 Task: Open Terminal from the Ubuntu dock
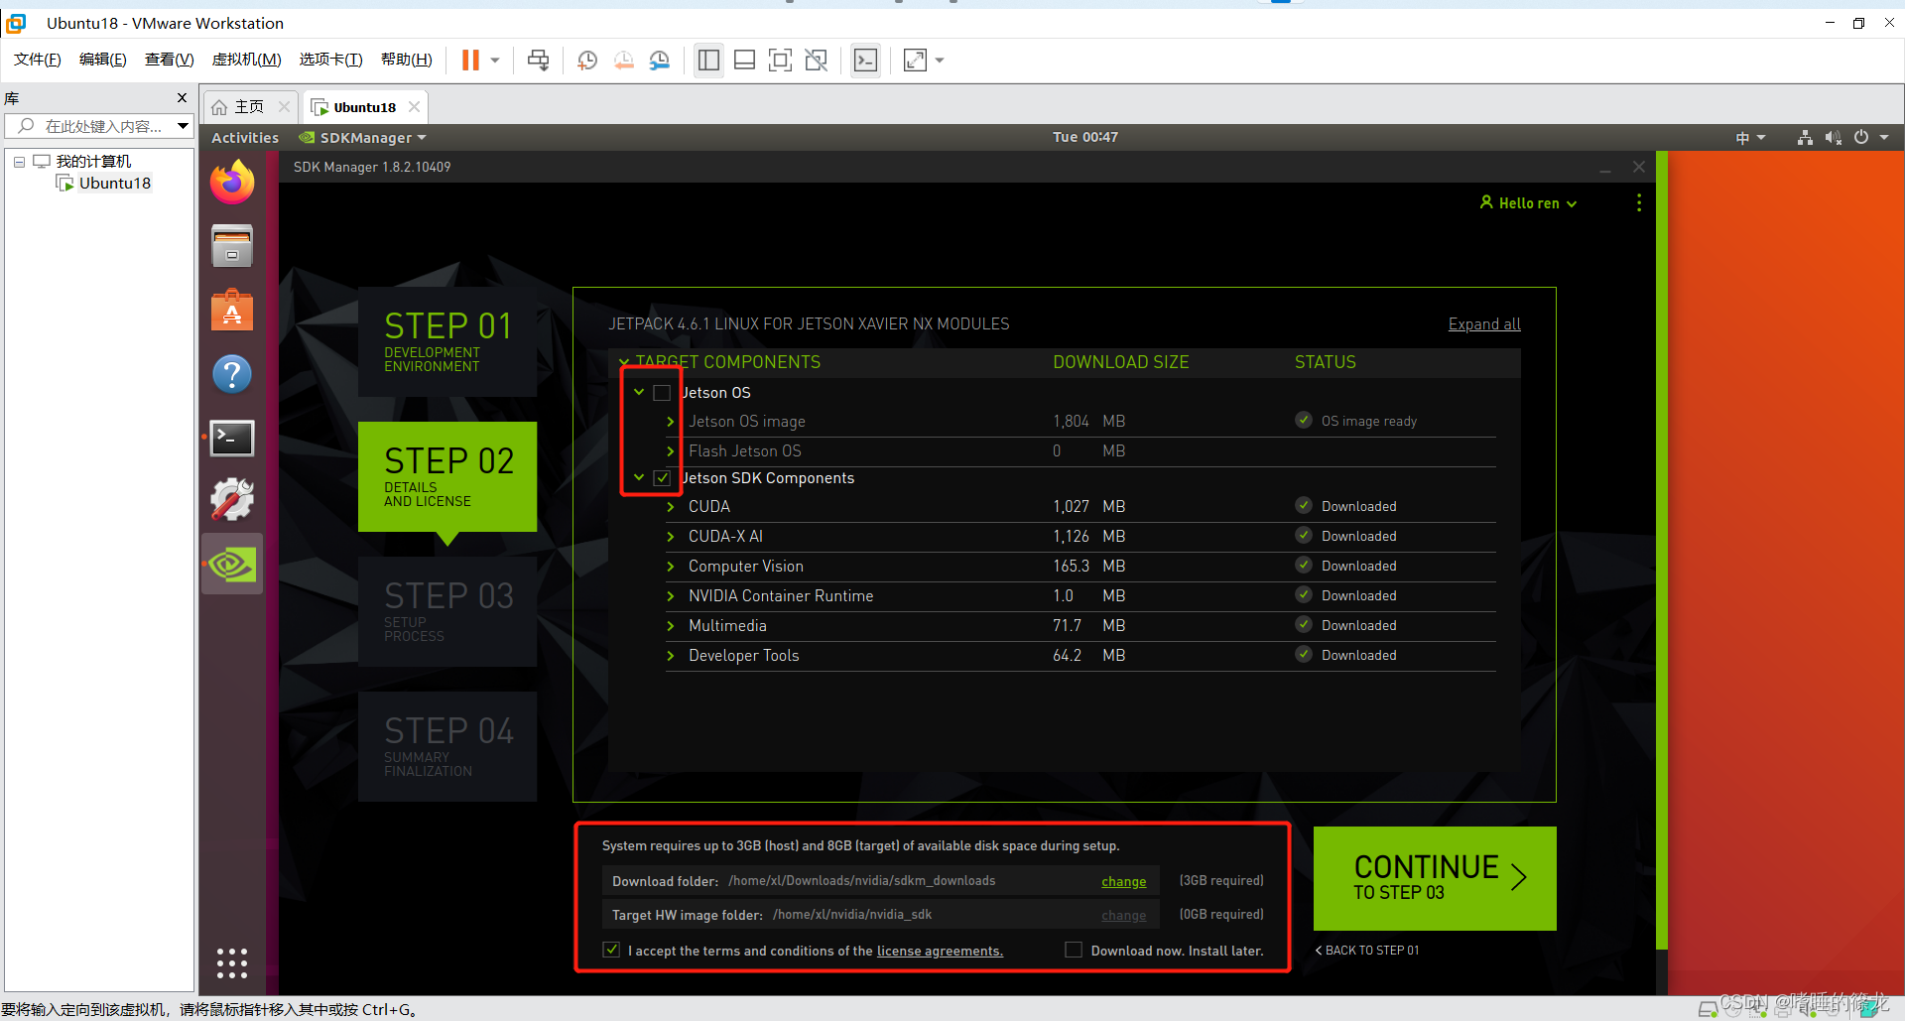232,438
